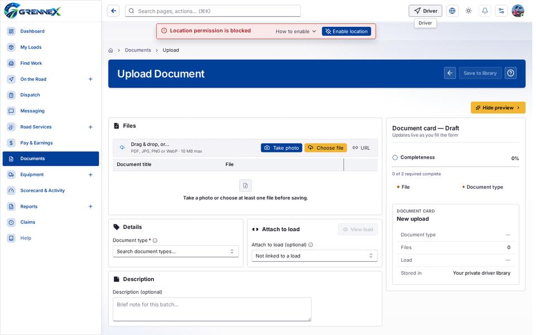Open Help from the sidebar
Viewport: 536px width, 335px height.
(x=51, y=238)
